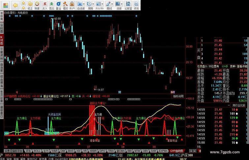Image resolution: width=249 pixels, height=160 pixels.
Task: Expand the 画线 dropdown arrow
Action: [x=112, y=4]
